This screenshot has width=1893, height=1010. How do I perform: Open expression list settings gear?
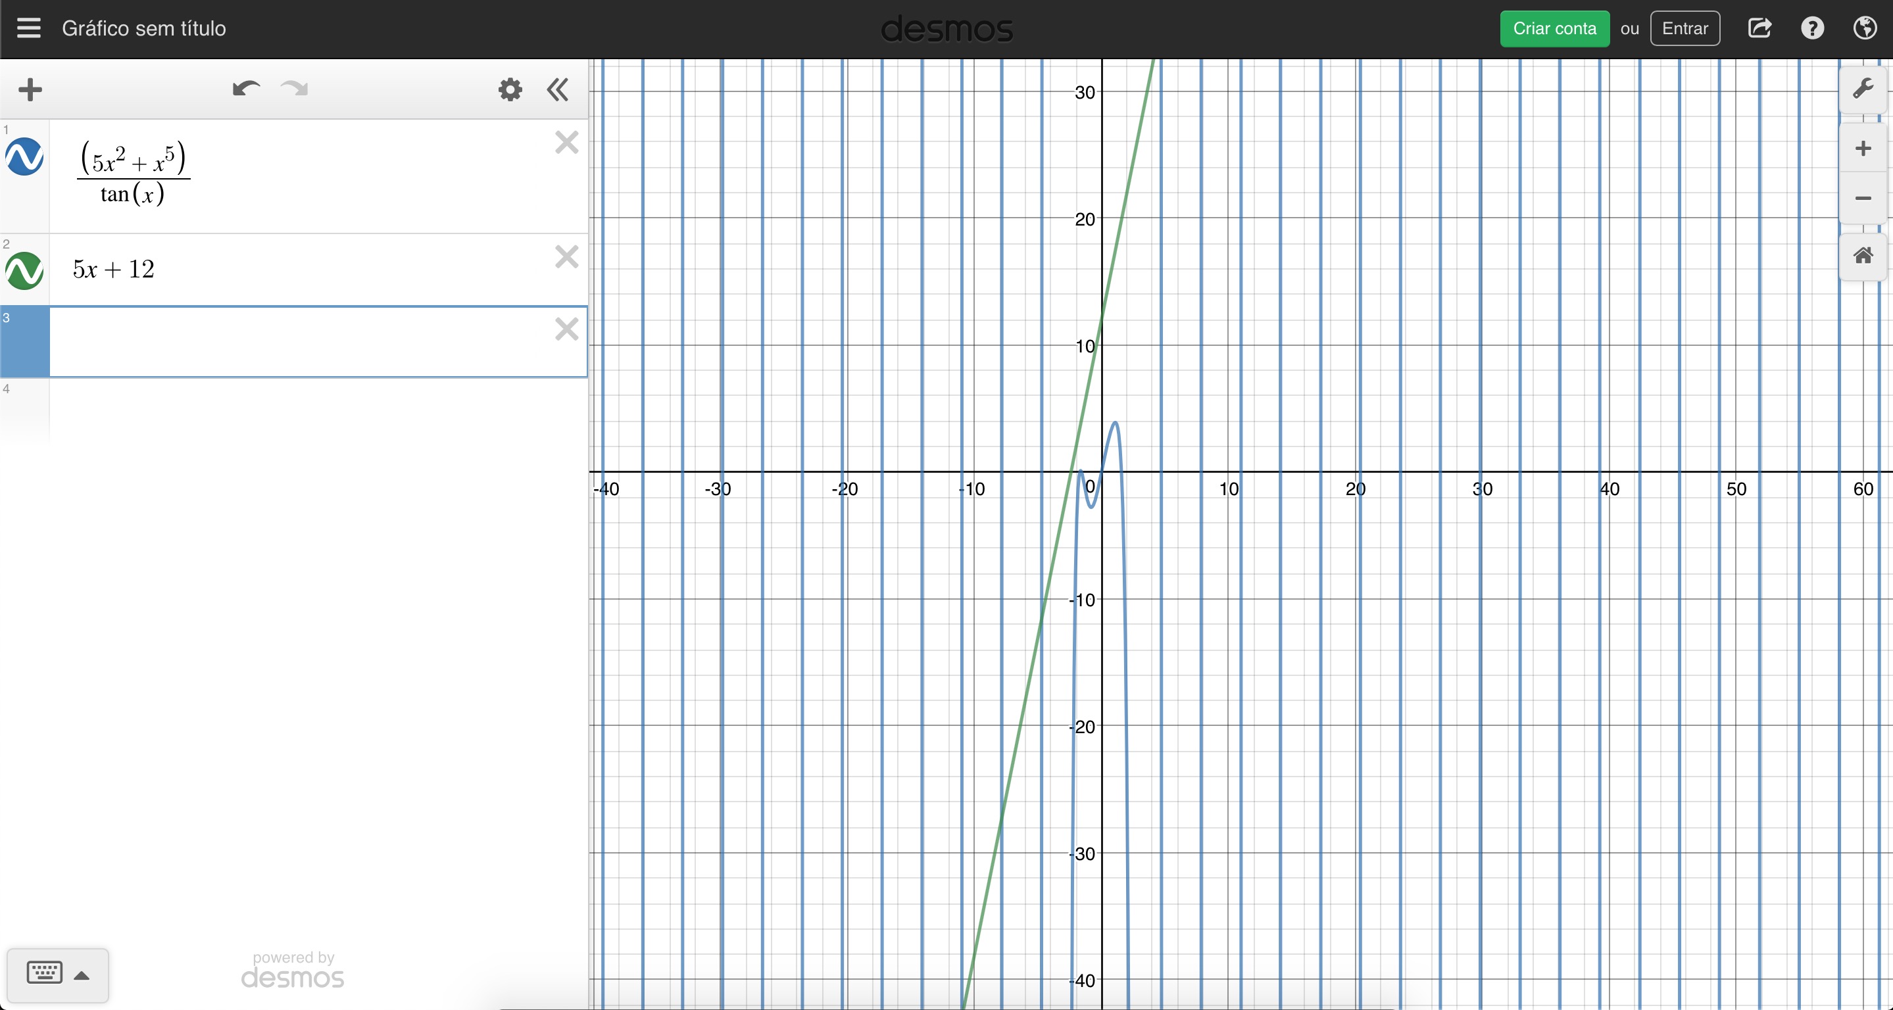510,89
